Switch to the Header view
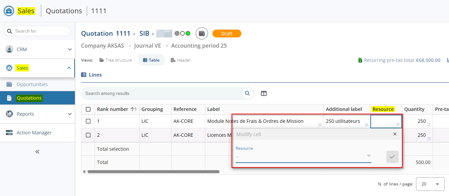This screenshot has width=449, height=196. (x=180, y=60)
